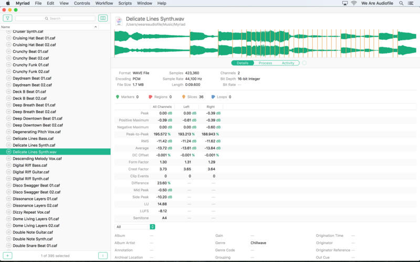Open the Myriad application menu
This screenshot has height=262, width=420.
(23, 3)
